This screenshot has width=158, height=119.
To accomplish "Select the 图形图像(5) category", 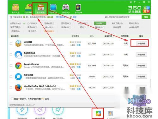I will [x=66, y=23].
